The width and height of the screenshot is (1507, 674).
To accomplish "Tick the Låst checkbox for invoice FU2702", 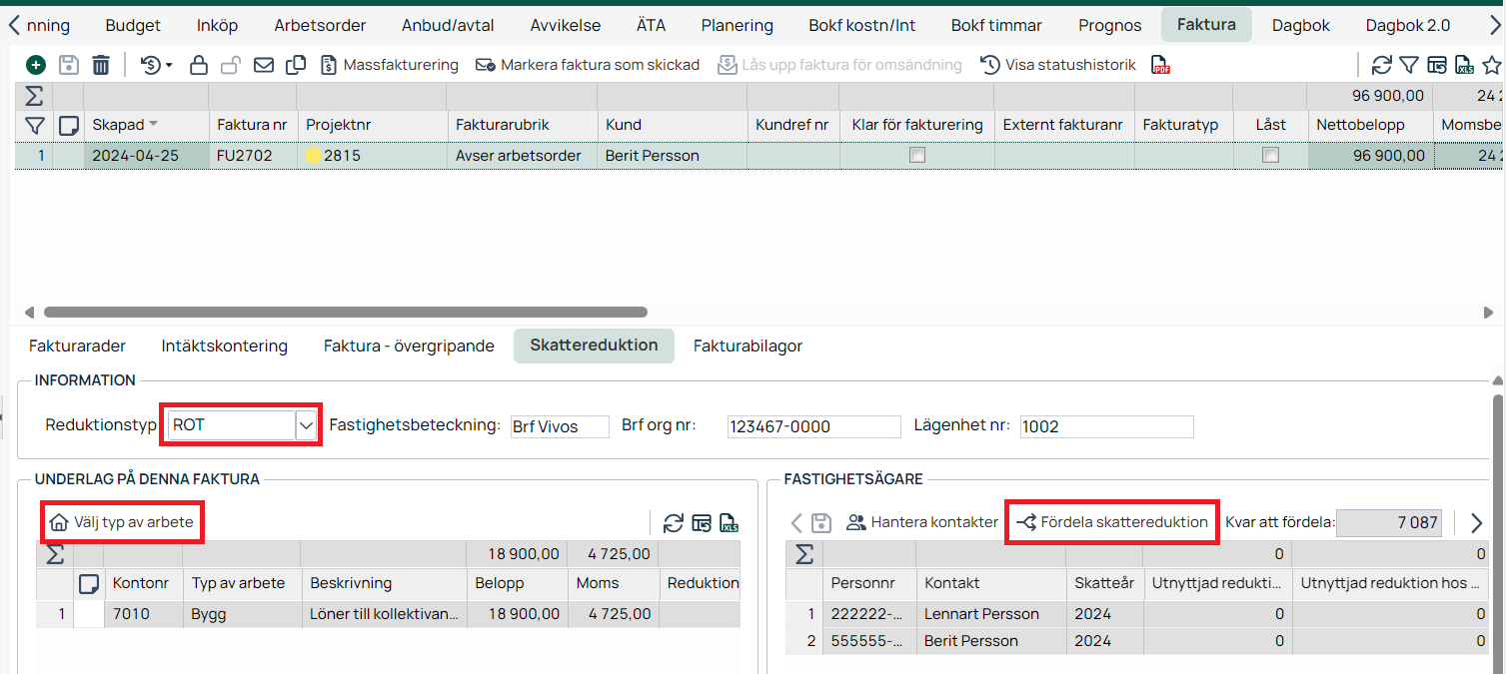I will click(1270, 156).
